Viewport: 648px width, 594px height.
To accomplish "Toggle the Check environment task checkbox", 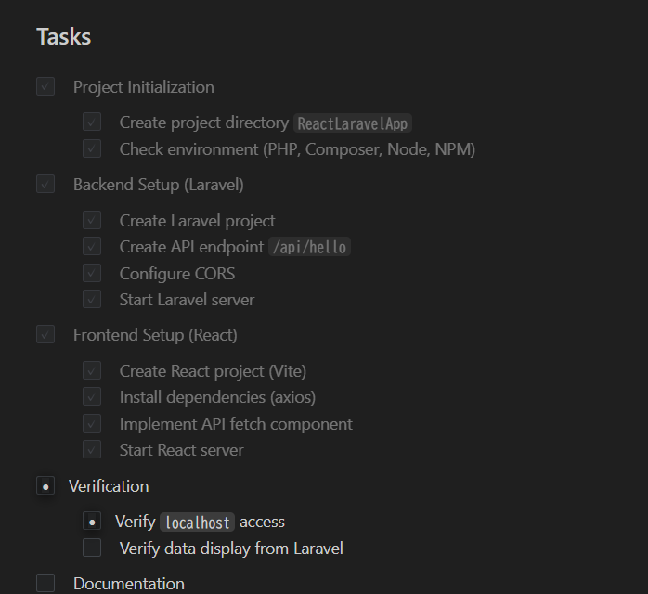I will [x=92, y=148].
